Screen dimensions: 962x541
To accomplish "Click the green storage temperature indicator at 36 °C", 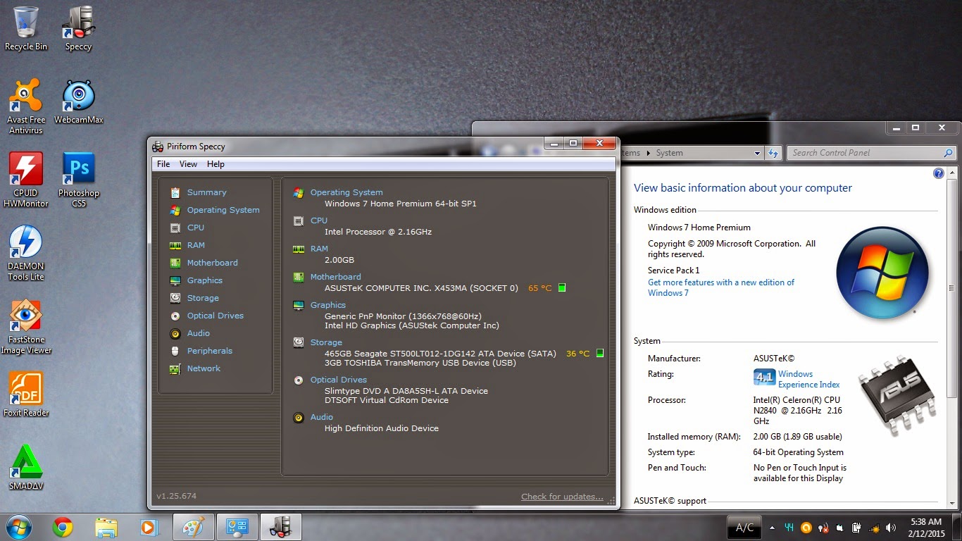I will [599, 353].
